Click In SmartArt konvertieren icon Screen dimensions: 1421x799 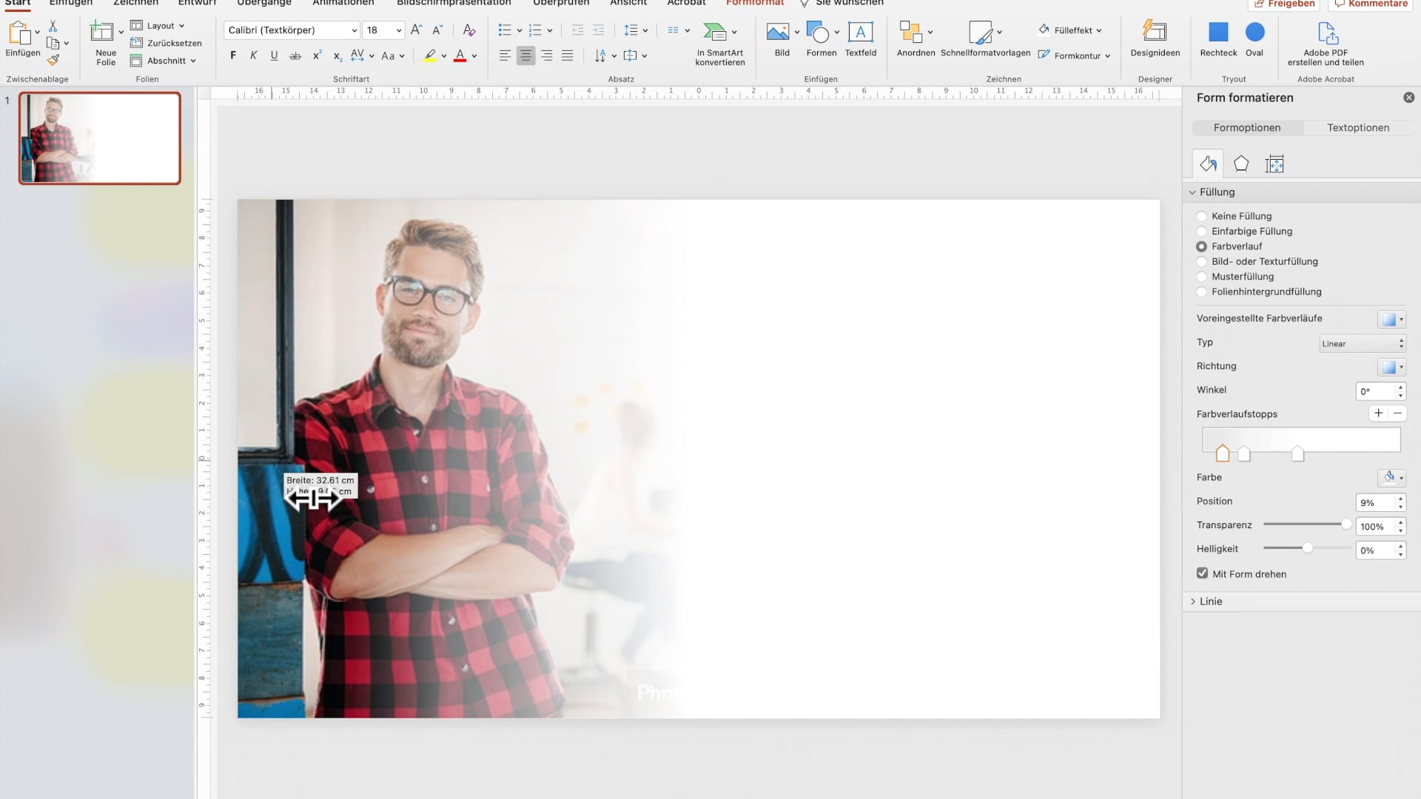[715, 33]
